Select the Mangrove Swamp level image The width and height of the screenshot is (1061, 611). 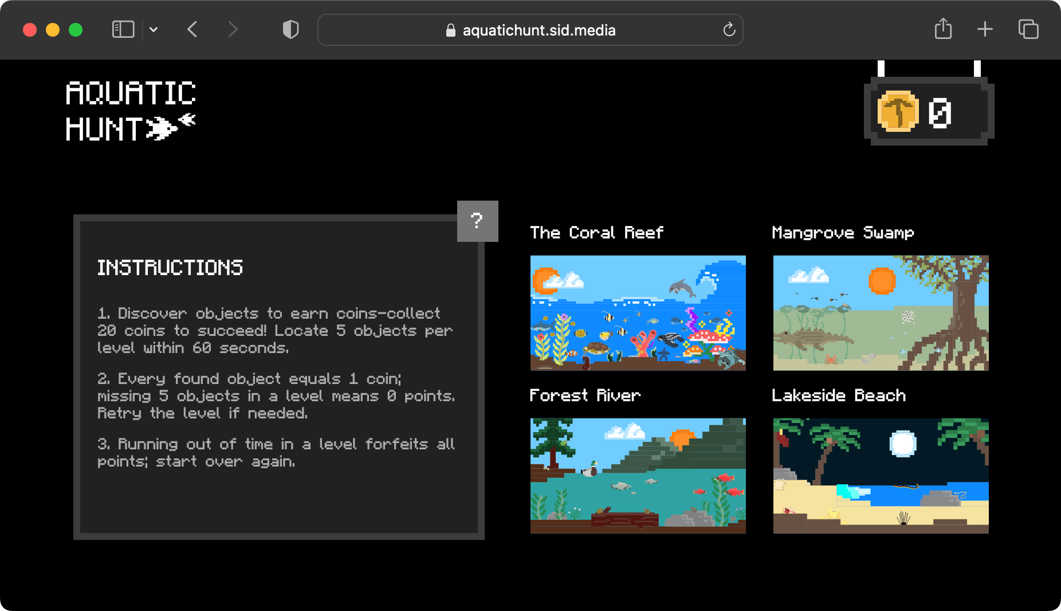tap(881, 313)
